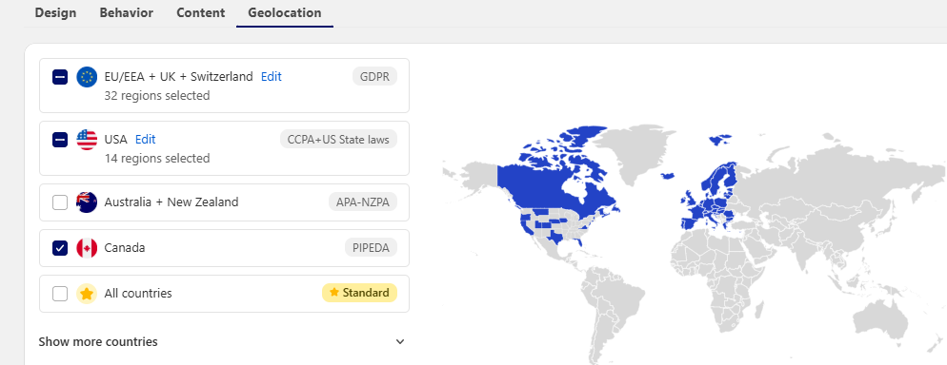Toggle the USA partial-selection checkbox
The width and height of the screenshot is (947, 365).
coord(60,140)
